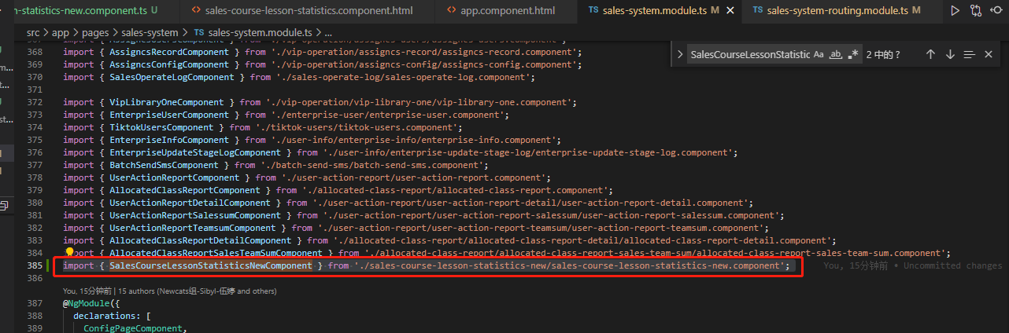Image resolution: width=1009 pixels, height=333 pixels.
Task: Click the SalesCourseLessonStatistic search input
Action: [x=749, y=54]
